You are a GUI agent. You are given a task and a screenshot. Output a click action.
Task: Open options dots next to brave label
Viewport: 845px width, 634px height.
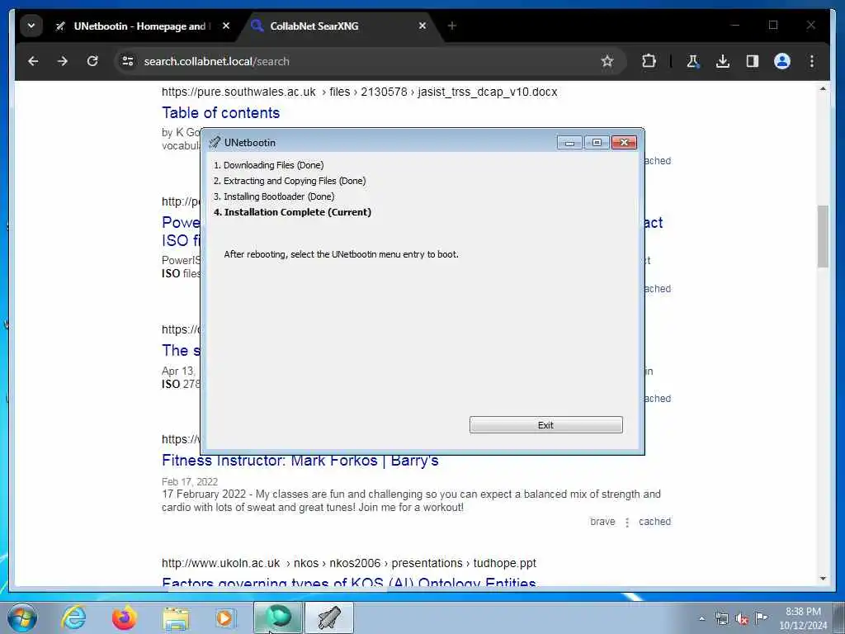(x=627, y=522)
